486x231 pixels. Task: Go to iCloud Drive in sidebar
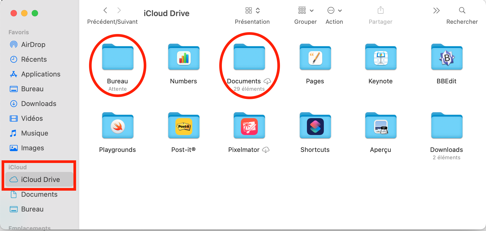(x=40, y=180)
